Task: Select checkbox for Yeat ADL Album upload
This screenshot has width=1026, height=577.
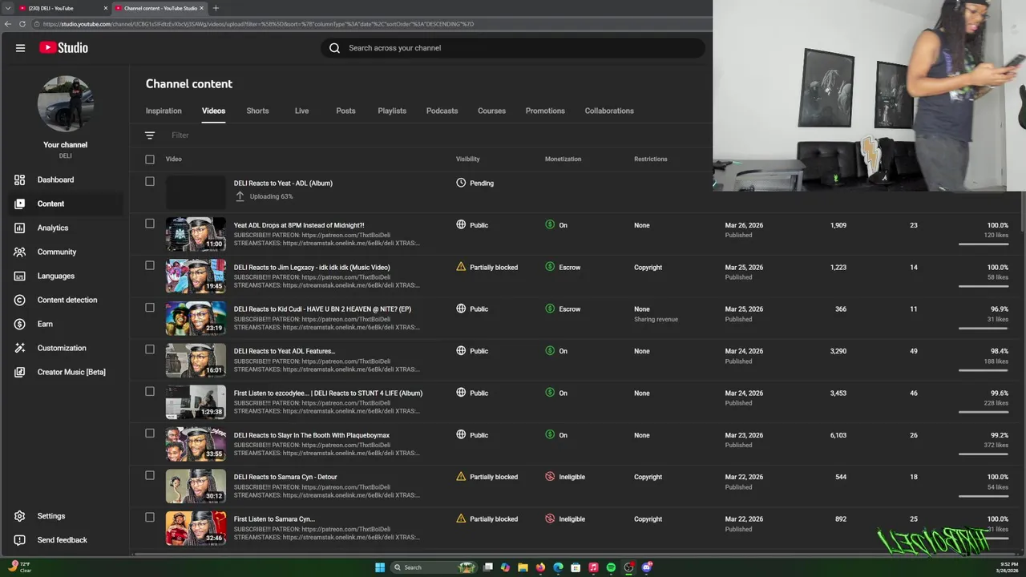Action: coord(150,181)
